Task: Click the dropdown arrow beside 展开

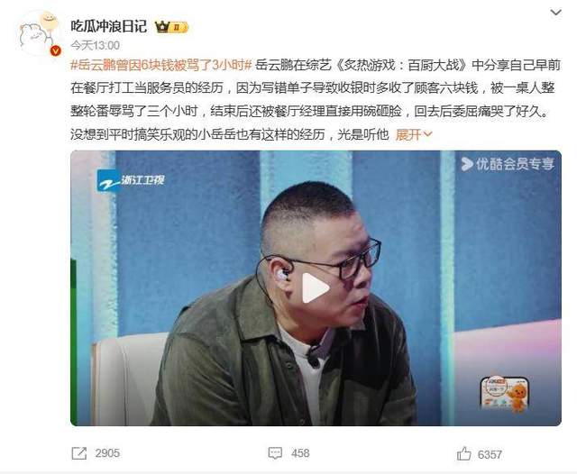Action: (x=427, y=134)
